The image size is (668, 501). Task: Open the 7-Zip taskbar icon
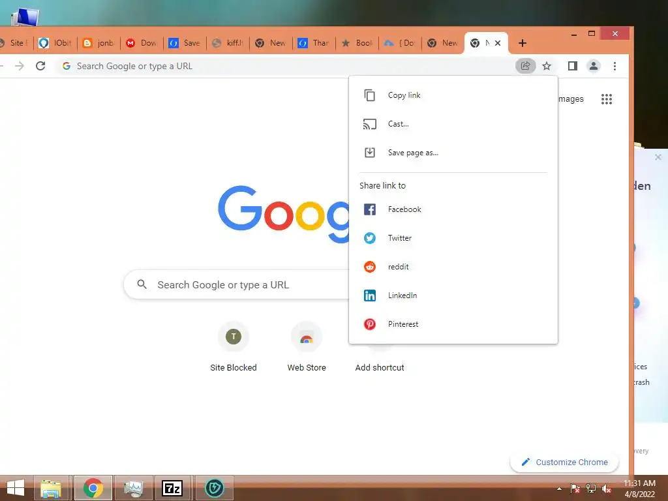(172, 488)
